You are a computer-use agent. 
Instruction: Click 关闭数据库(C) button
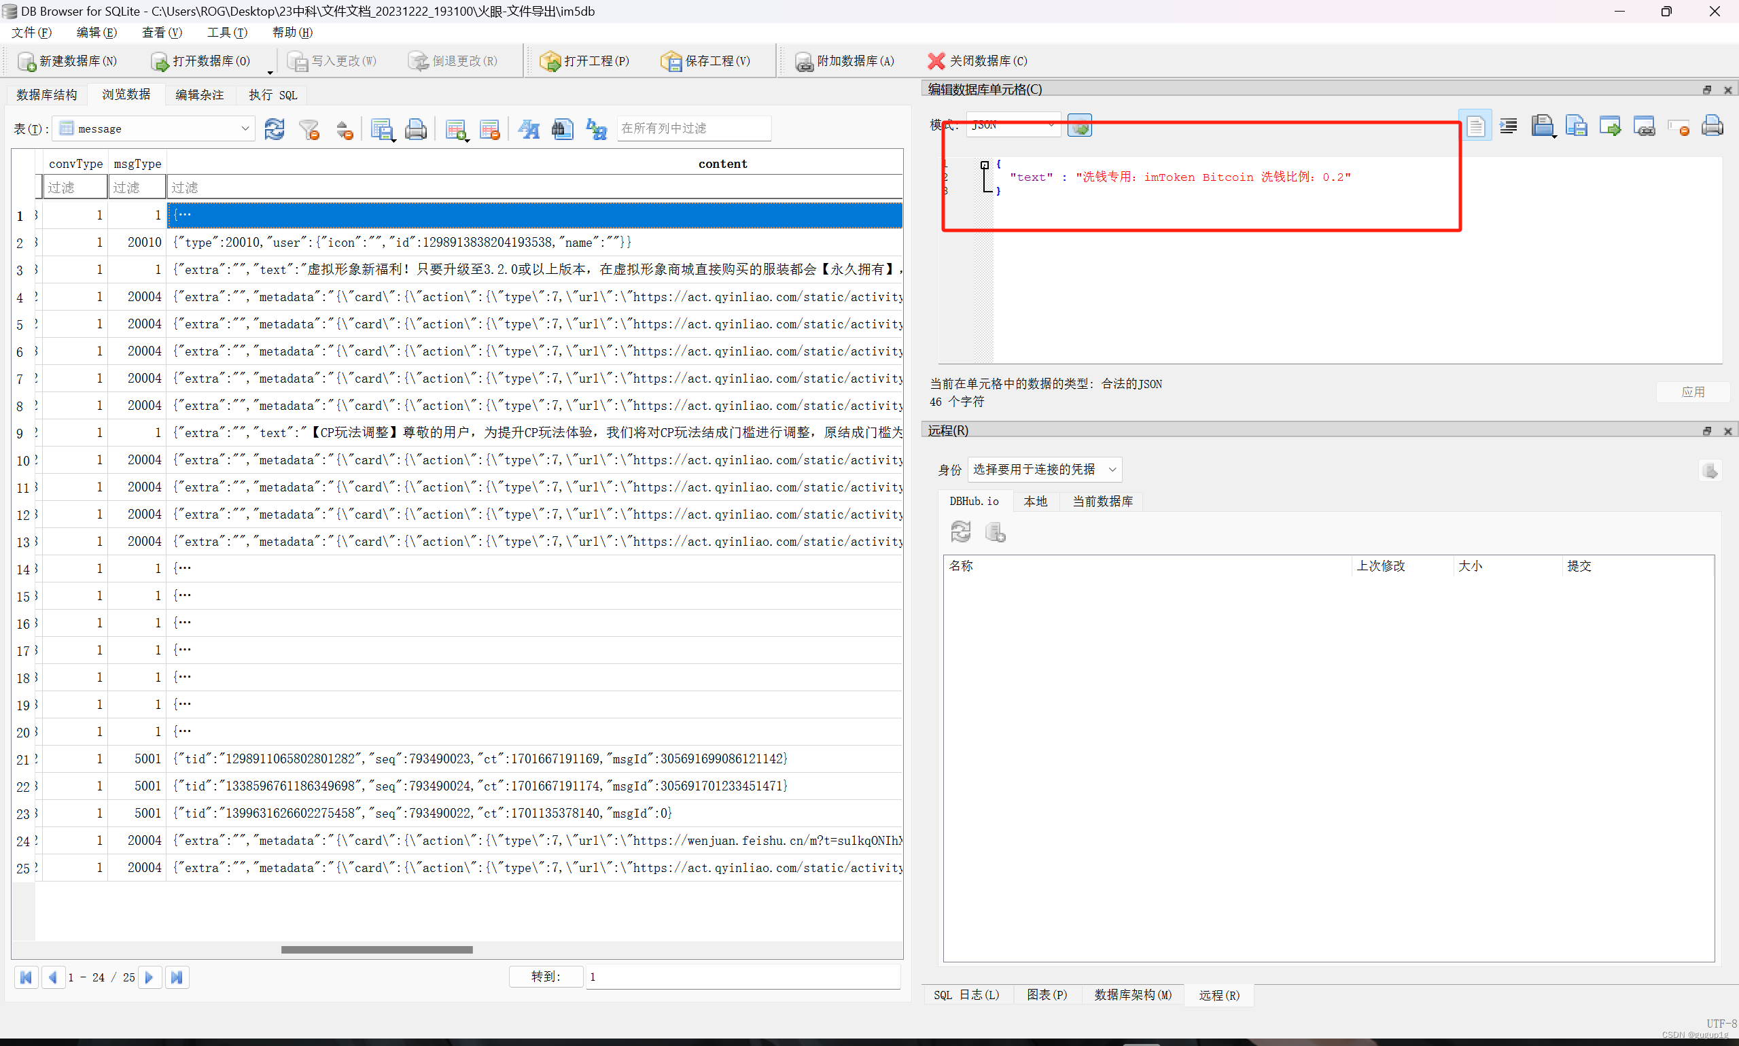[x=977, y=61]
